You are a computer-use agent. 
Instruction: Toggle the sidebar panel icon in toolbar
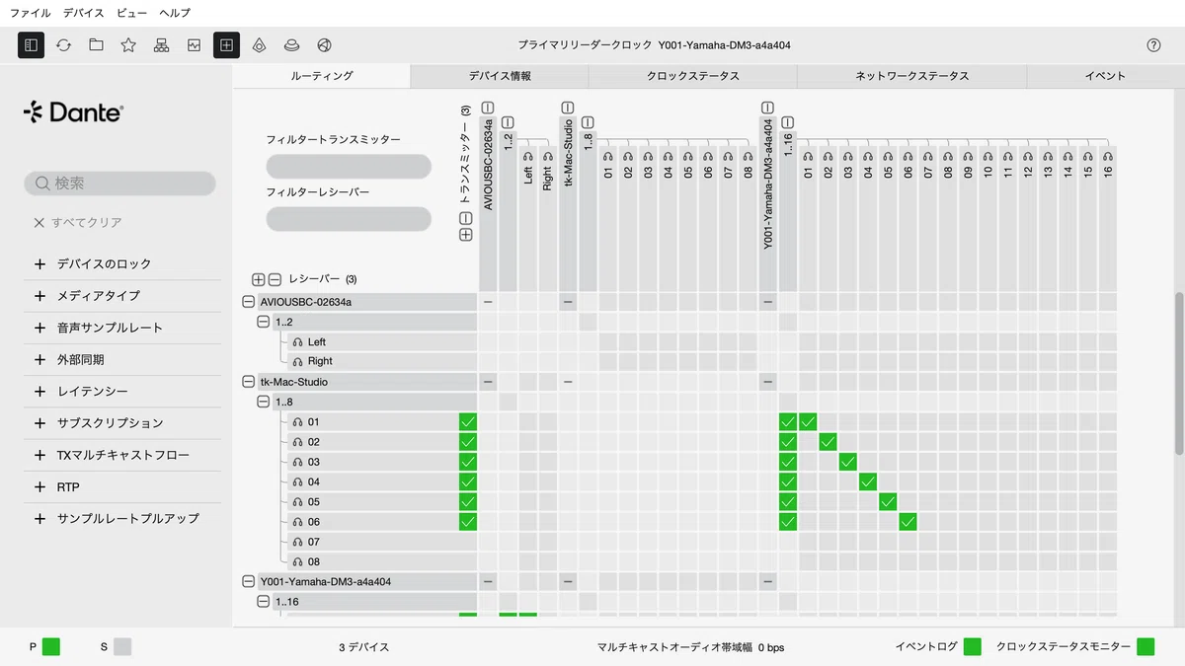pos(31,45)
